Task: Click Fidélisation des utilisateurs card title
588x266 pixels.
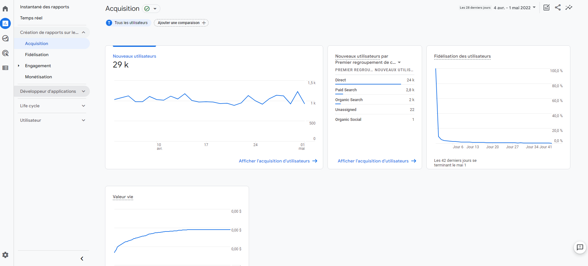Action: [462, 56]
